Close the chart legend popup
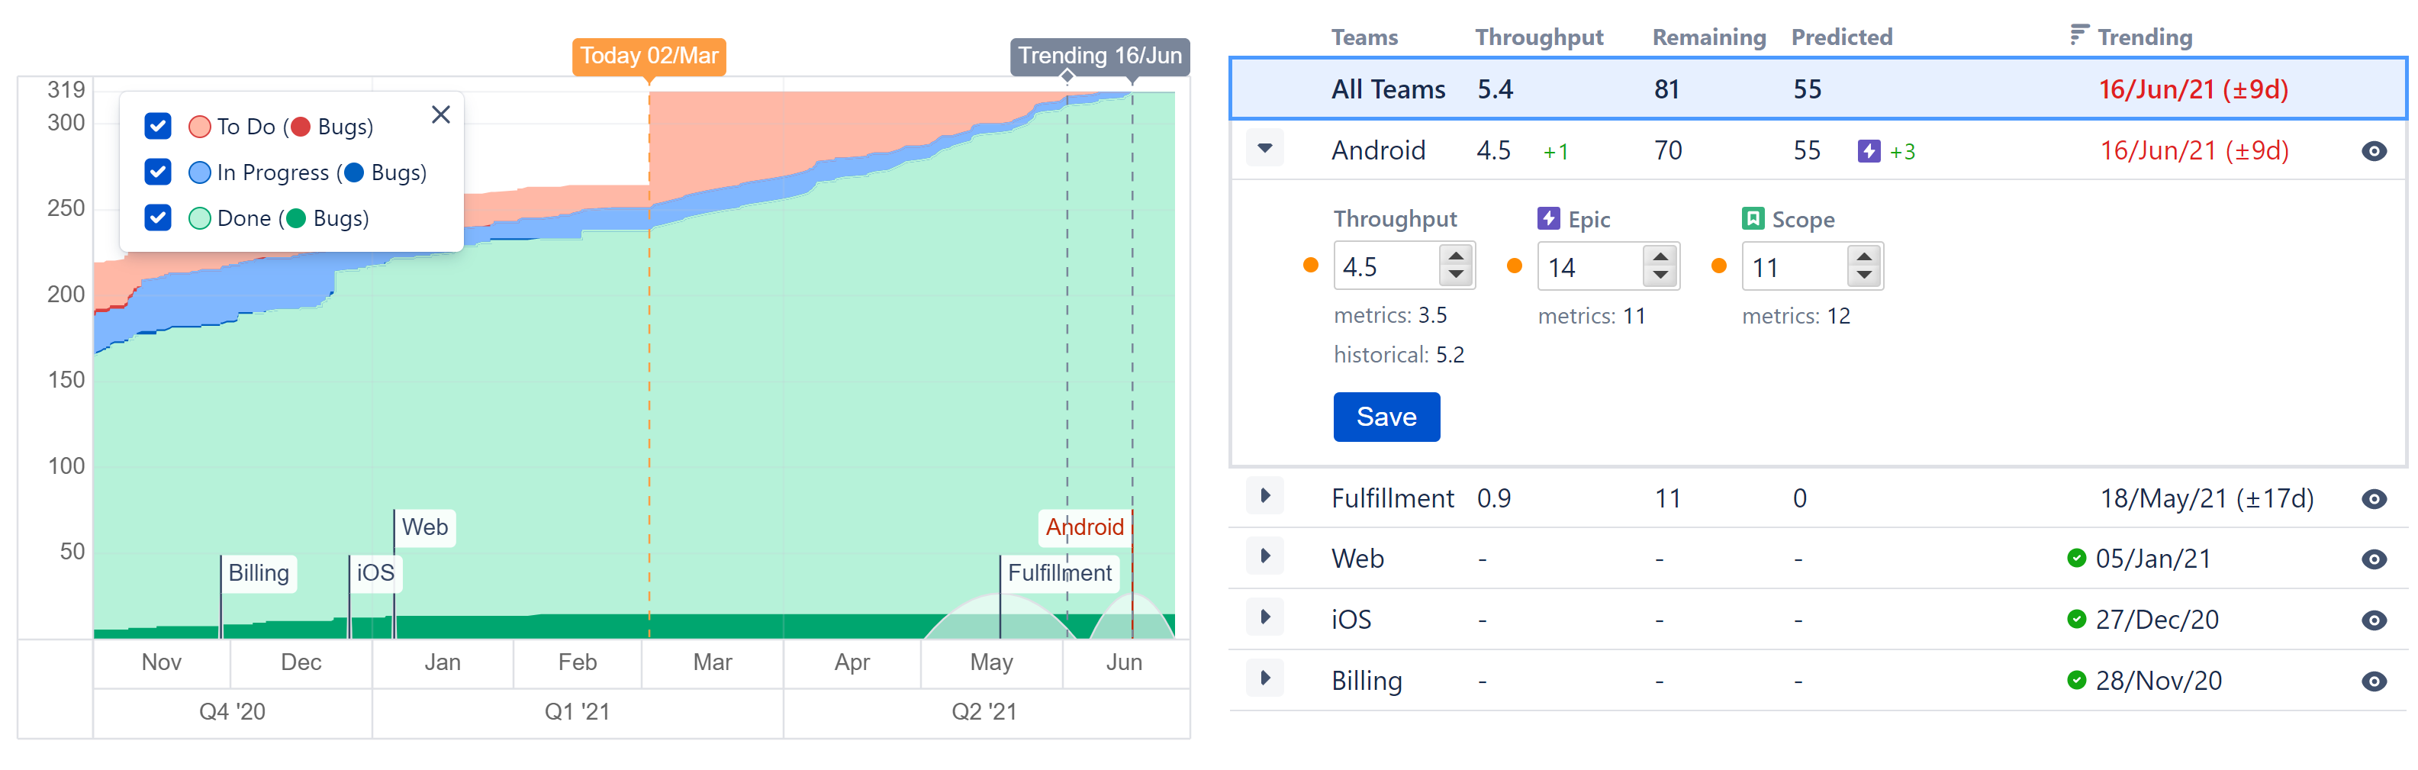2418x770 pixels. coord(441,114)
